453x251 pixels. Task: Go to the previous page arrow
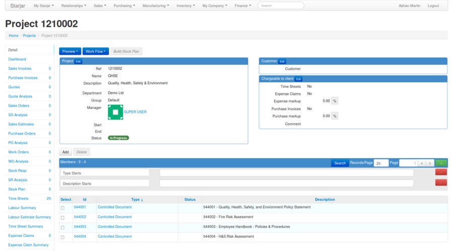coord(422,163)
